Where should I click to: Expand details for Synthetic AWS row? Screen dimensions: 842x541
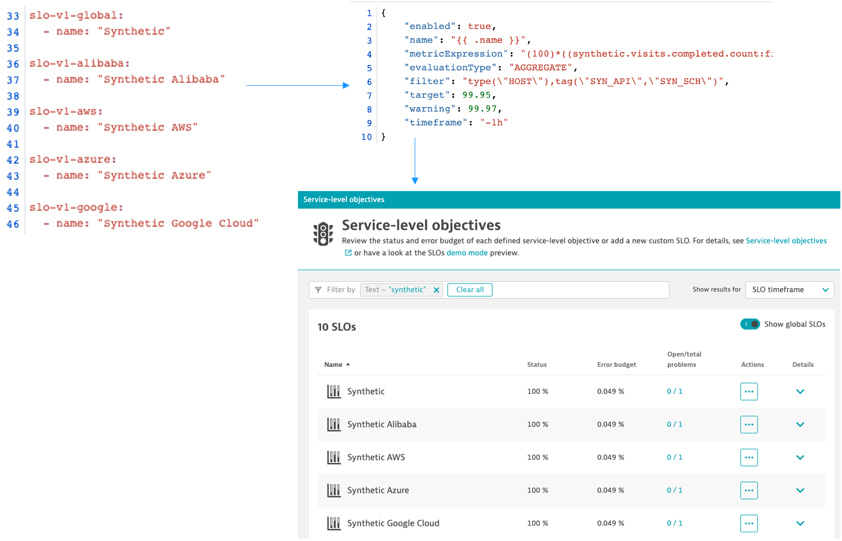(800, 457)
